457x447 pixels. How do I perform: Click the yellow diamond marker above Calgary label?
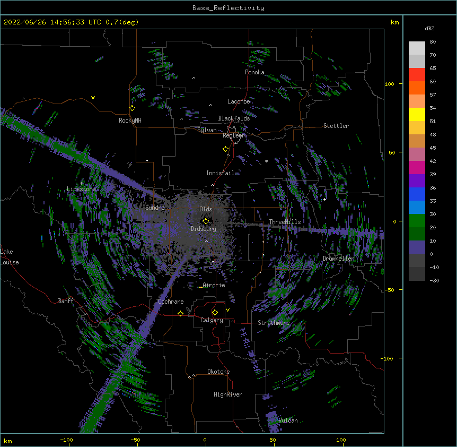pos(215,313)
